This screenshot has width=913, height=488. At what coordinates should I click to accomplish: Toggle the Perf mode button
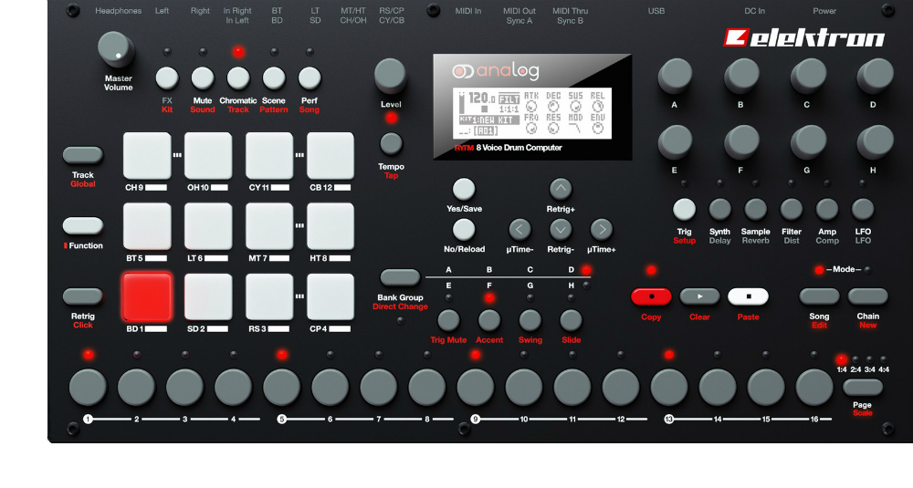click(310, 78)
